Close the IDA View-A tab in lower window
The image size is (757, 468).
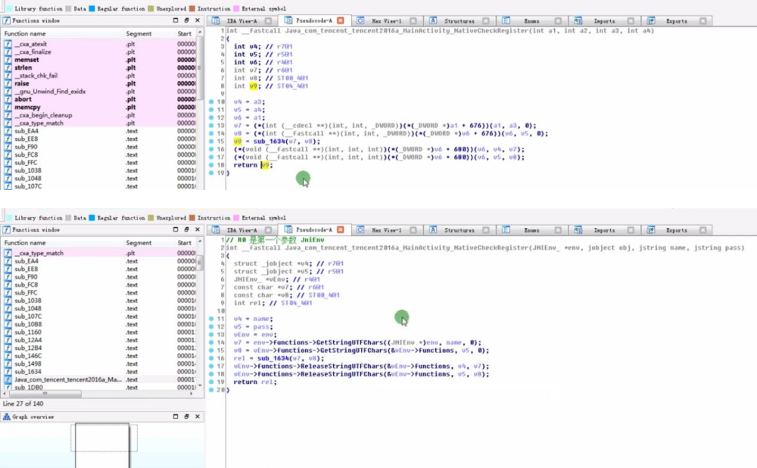pyautogui.click(x=268, y=230)
